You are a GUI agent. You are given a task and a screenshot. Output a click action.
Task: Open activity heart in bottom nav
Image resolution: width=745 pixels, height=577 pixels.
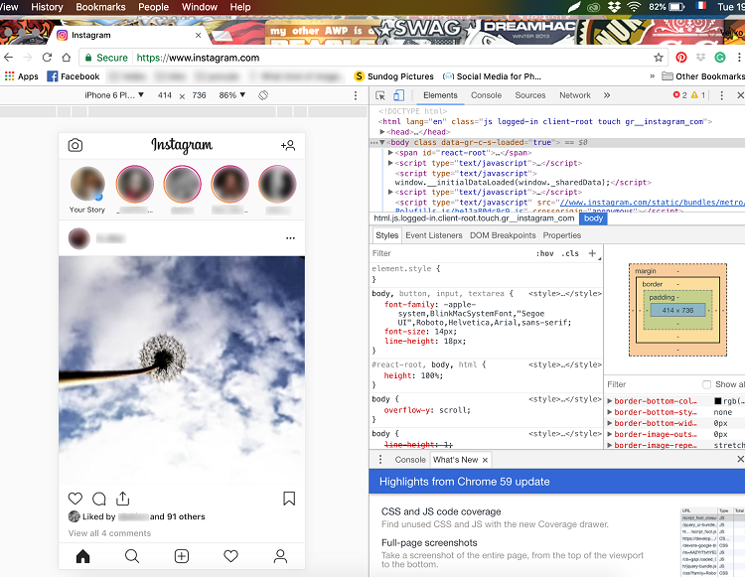click(x=230, y=556)
